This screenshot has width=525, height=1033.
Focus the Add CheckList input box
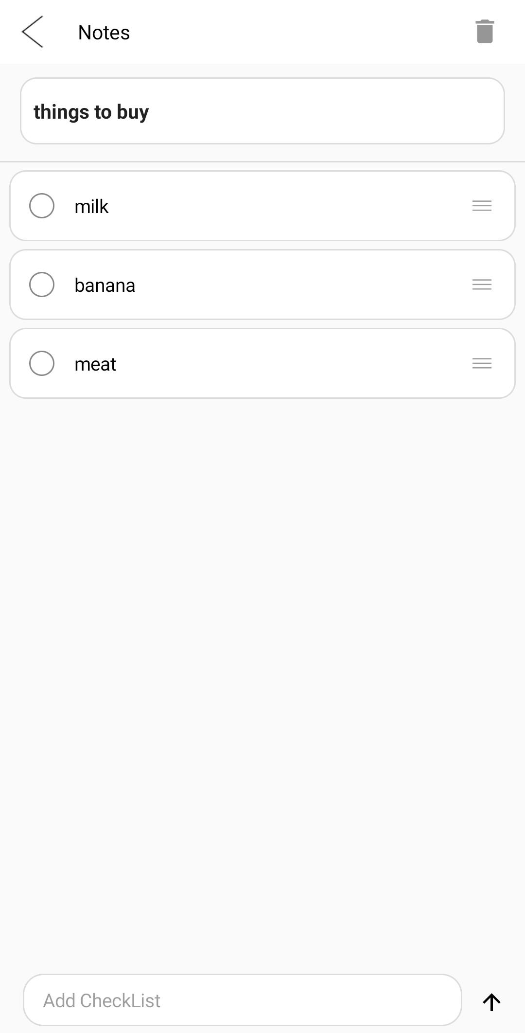pos(242,1000)
